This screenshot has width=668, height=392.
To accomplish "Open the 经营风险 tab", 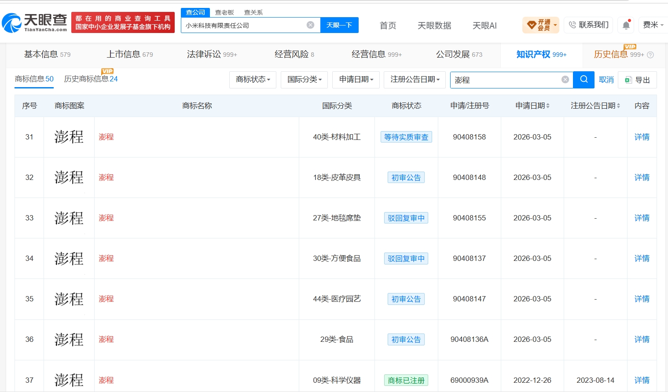I will point(294,55).
